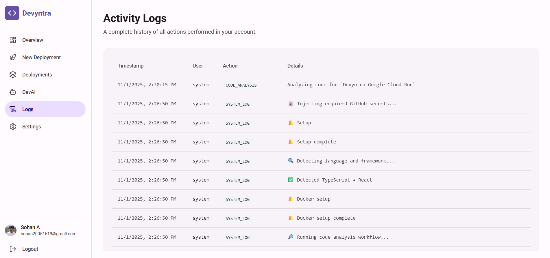Image resolution: width=550 pixels, height=258 pixels.
Task: Click the Devyntra code brackets logo icon
Action: coord(12,13)
